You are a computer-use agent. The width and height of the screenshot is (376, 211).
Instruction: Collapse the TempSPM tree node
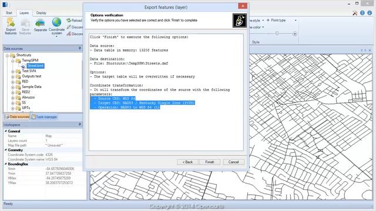(x=13, y=61)
